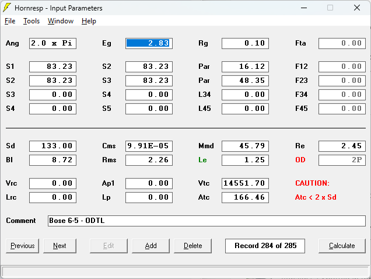Click the F12 value field
The width and height of the screenshot is (371, 279).
tap(342, 67)
